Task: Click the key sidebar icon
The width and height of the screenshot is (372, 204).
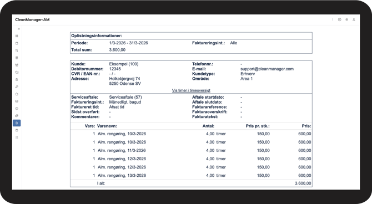Action: [x=17, y=86]
